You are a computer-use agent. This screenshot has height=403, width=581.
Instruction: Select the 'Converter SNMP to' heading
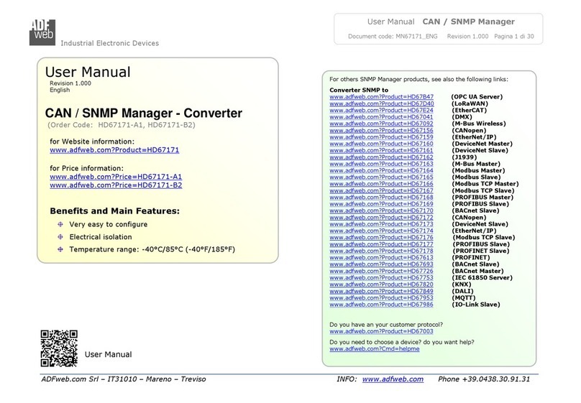tap(359, 90)
